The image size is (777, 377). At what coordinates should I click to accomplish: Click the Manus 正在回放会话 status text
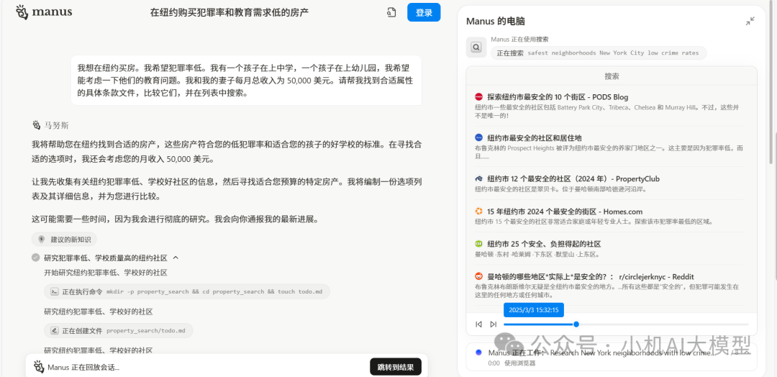click(x=83, y=368)
